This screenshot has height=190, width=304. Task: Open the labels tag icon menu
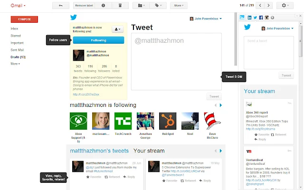(158, 5)
